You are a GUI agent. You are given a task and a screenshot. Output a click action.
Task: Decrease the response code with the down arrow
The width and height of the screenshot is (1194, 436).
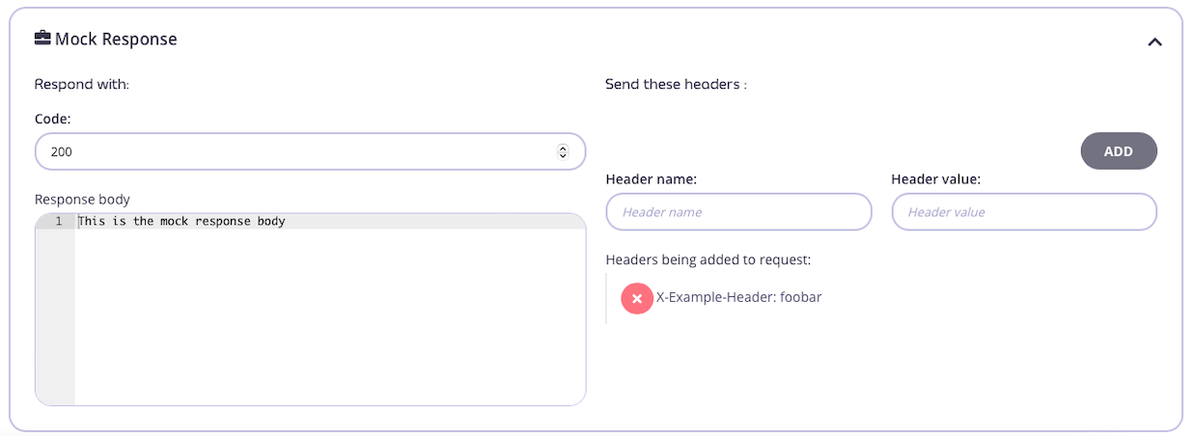pyautogui.click(x=563, y=155)
